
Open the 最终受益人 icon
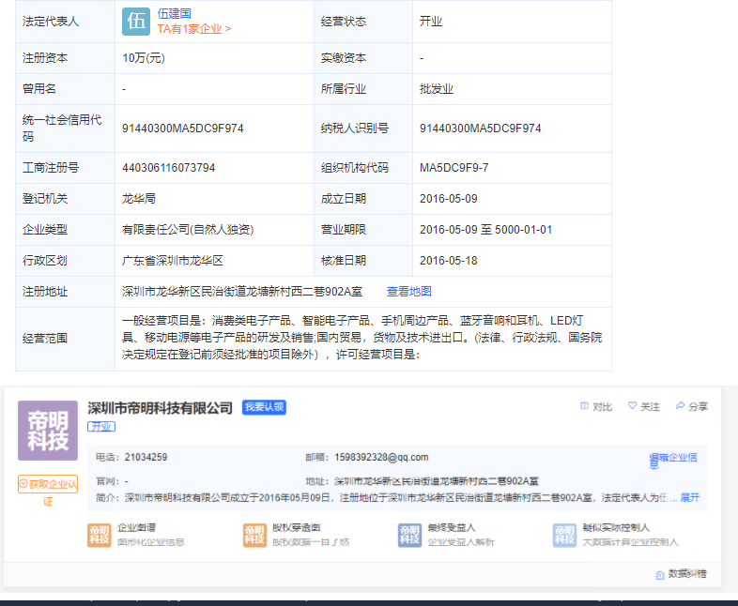(409, 535)
